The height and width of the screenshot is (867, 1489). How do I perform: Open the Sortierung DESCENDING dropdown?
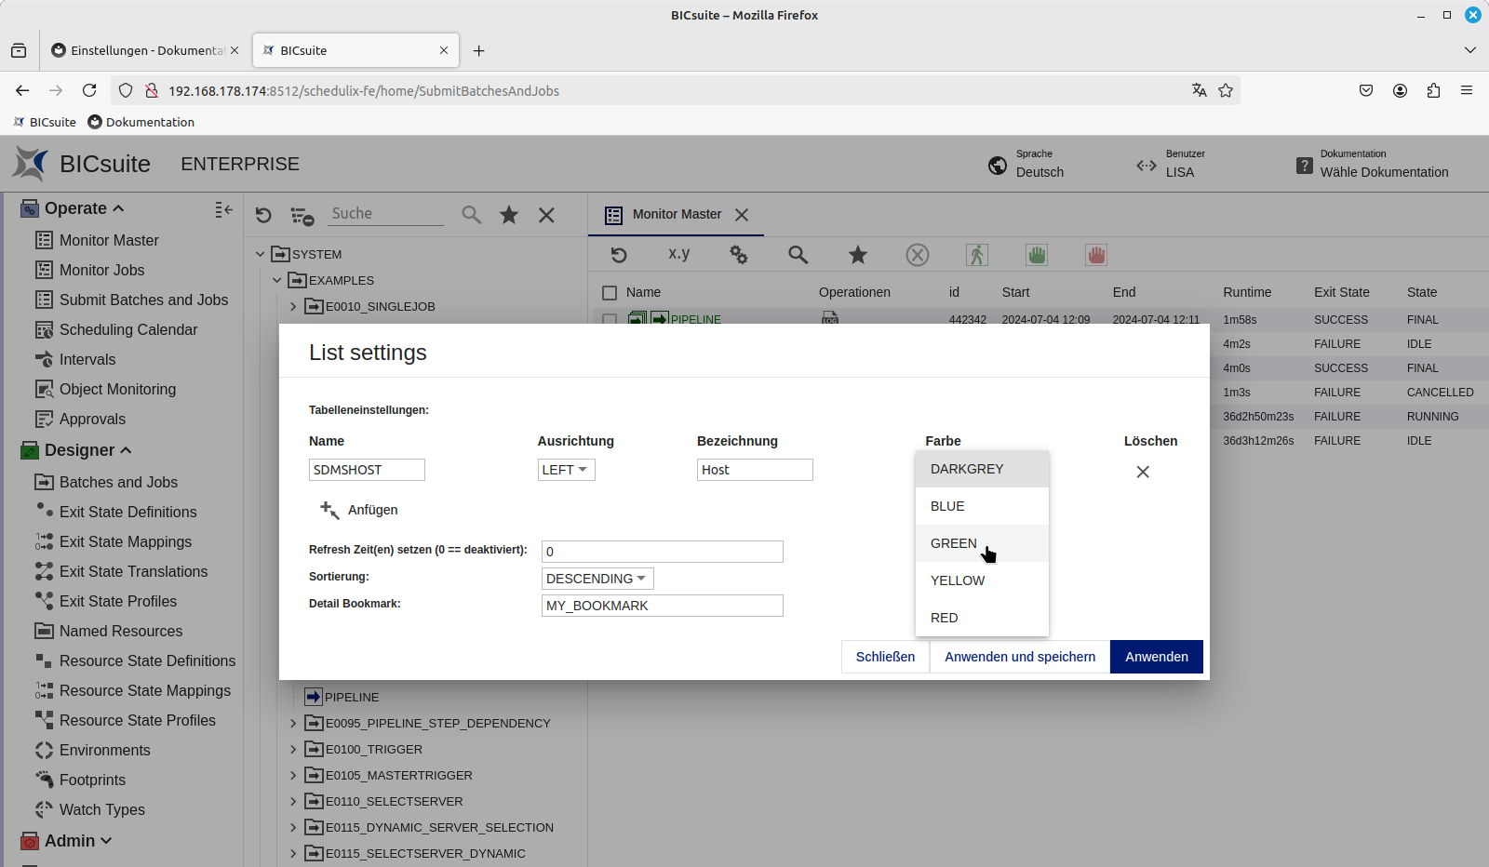coord(597,579)
